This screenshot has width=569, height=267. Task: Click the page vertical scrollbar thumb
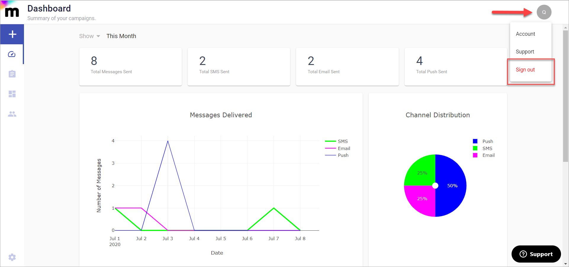(x=565, y=96)
